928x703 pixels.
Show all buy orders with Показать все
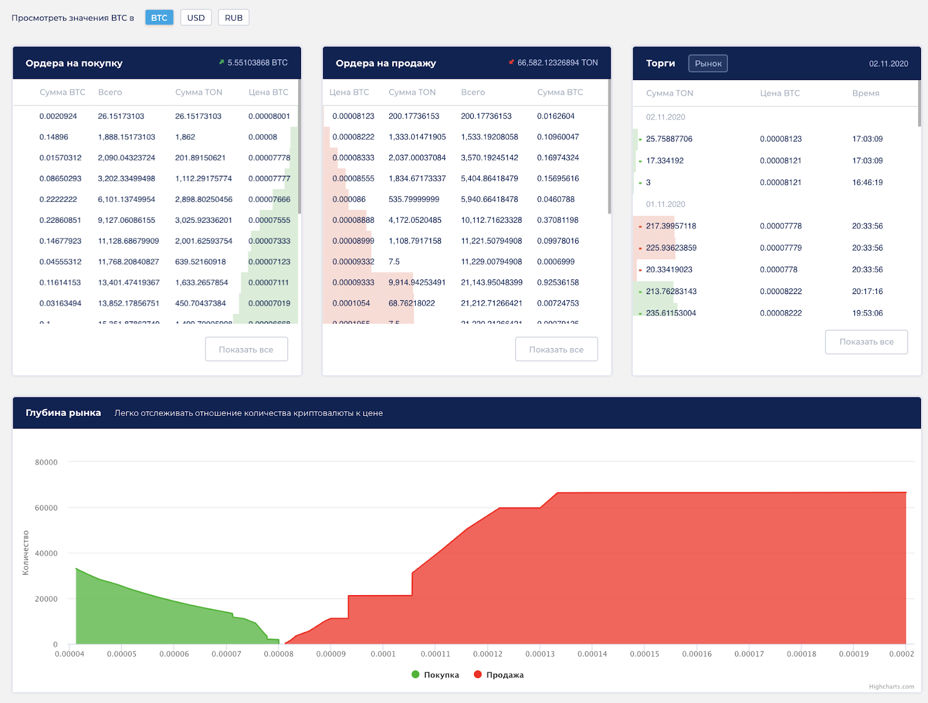click(246, 349)
